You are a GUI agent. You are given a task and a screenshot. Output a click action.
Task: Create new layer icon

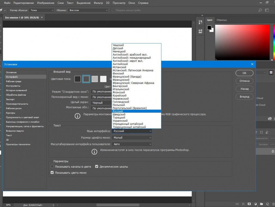click(x=267, y=204)
